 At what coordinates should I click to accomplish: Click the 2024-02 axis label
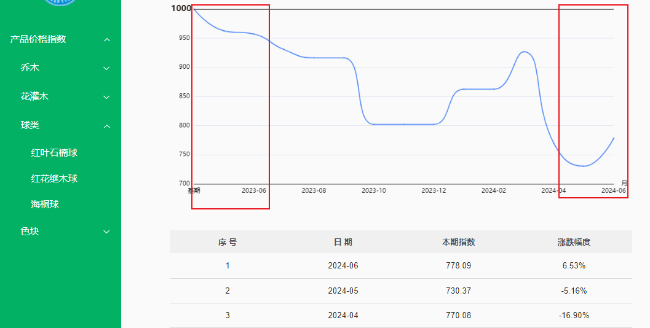(x=494, y=191)
